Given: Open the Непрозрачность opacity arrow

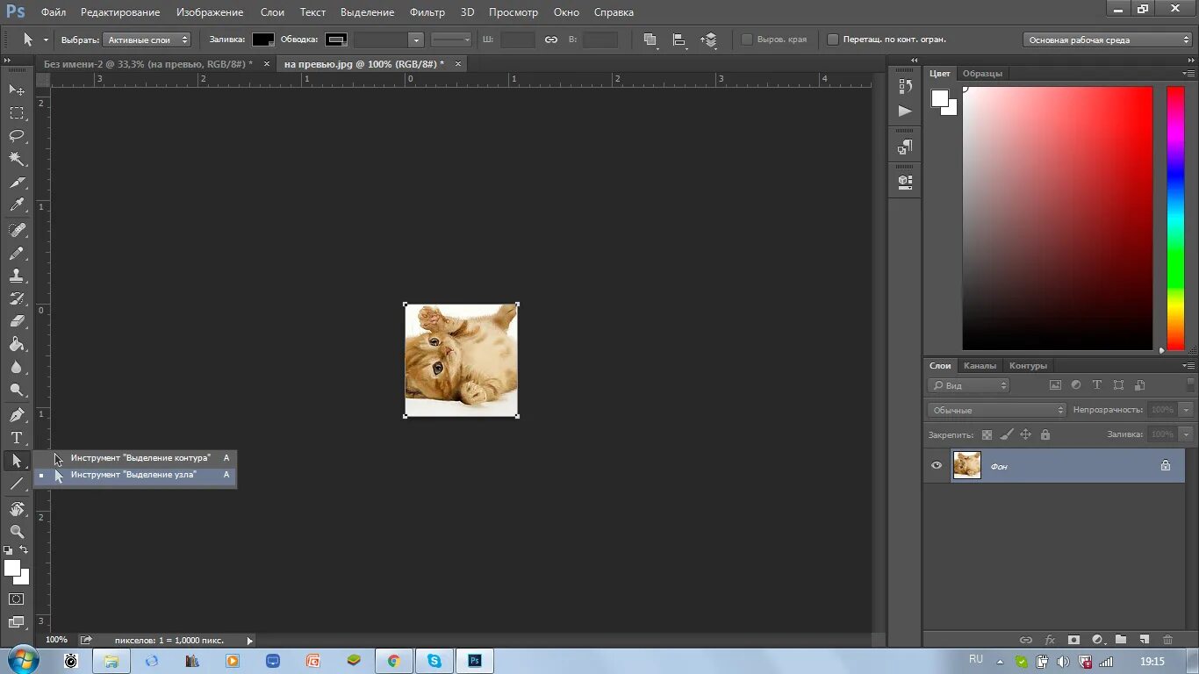Looking at the screenshot, I should click(1187, 410).
